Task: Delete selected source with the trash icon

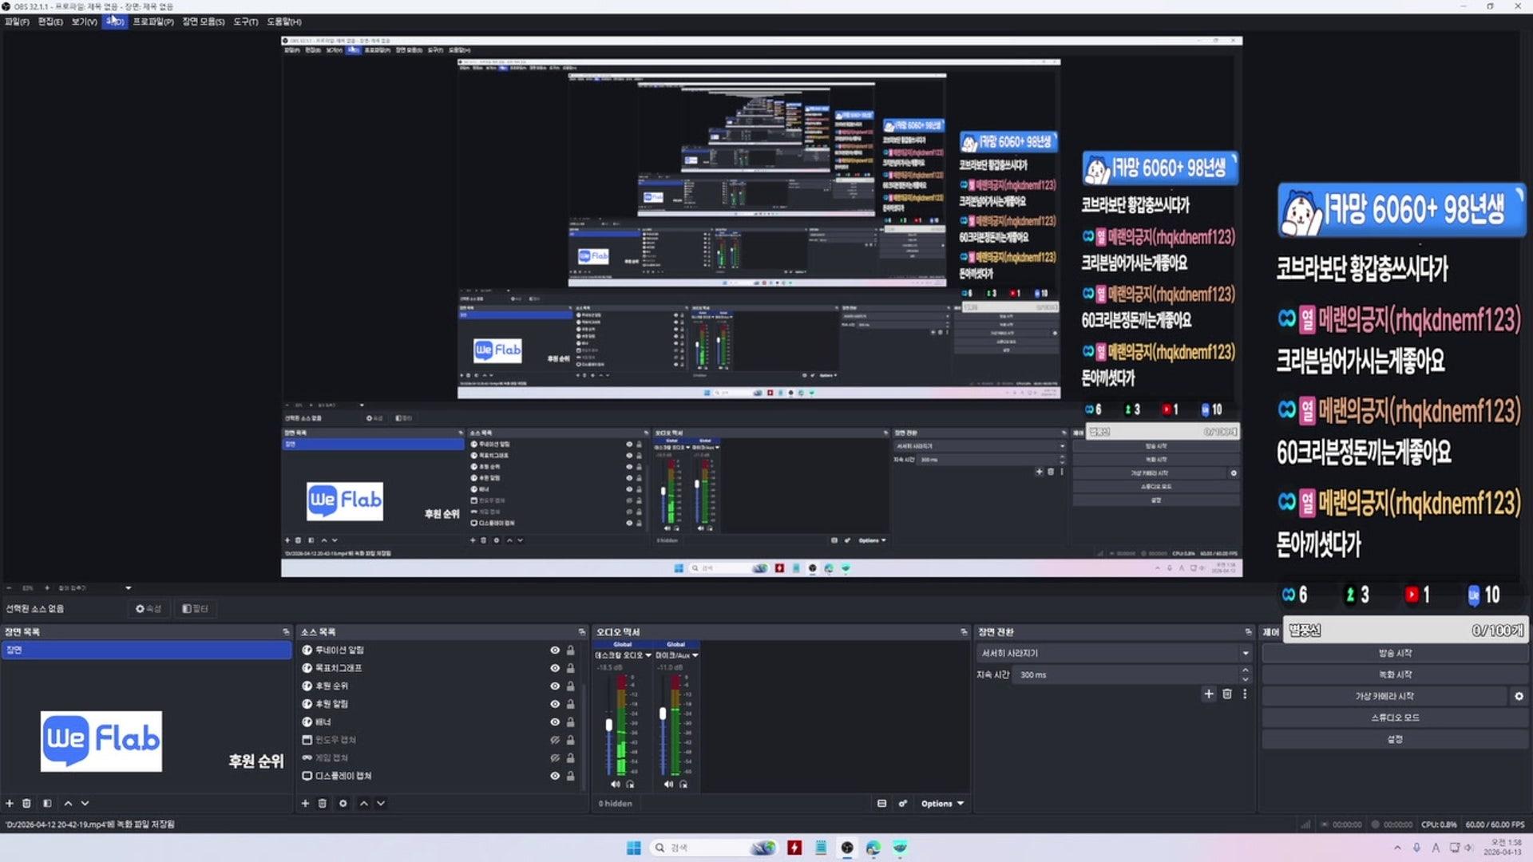Action: (323, 804)
